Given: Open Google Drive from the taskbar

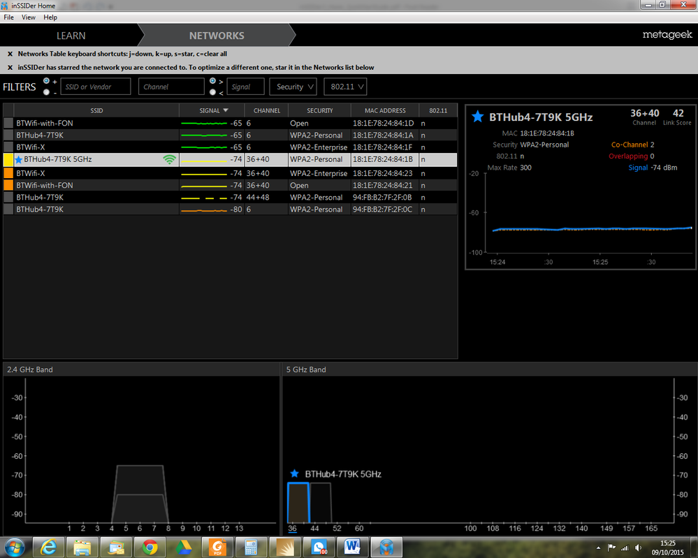Looking at the screenshot, I should coord(183,547).
